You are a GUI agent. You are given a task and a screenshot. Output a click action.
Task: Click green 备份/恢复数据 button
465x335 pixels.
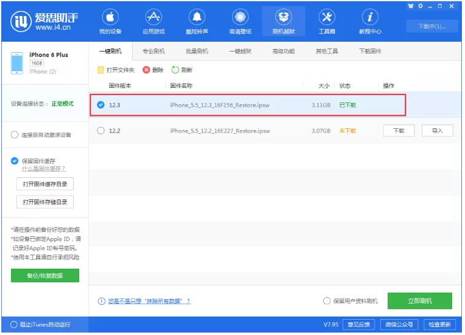[45, 276]
